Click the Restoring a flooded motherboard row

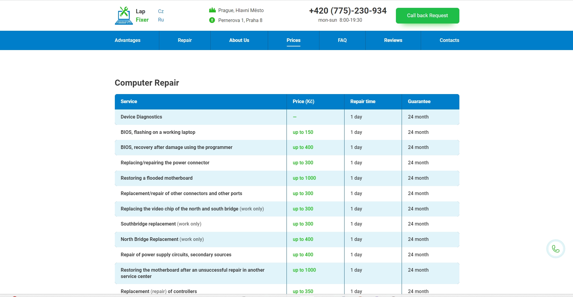tap(157, 178)
